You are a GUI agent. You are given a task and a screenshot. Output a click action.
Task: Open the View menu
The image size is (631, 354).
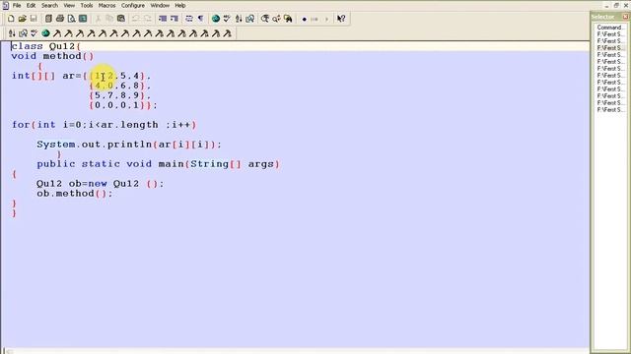click(69, 5)
